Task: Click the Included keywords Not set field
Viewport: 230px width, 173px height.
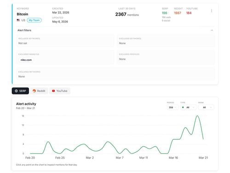Action: (x=65, y=41)
